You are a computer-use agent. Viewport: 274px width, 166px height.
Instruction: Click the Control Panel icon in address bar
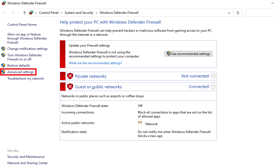click(31, 12)
